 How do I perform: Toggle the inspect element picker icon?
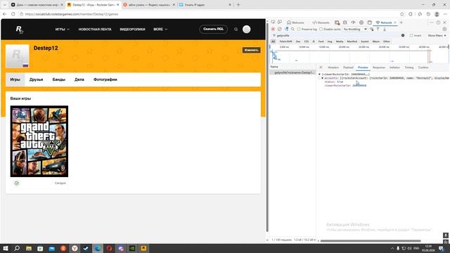pos(273,22)
